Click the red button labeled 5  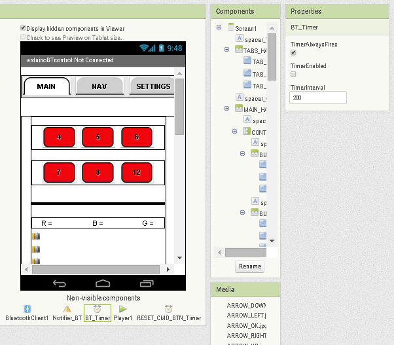tap(98, 137)
